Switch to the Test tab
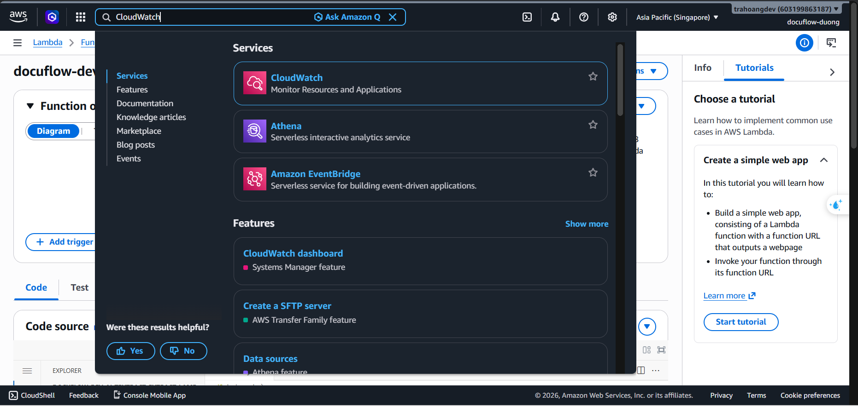Image resolution: width=858 pixels, height=406 pixels. 80,287
